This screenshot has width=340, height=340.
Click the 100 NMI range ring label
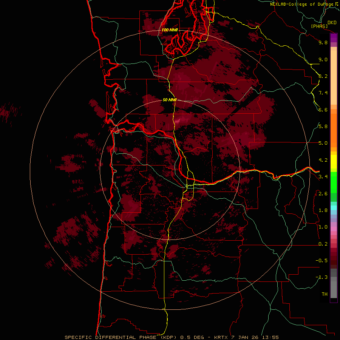170,30
